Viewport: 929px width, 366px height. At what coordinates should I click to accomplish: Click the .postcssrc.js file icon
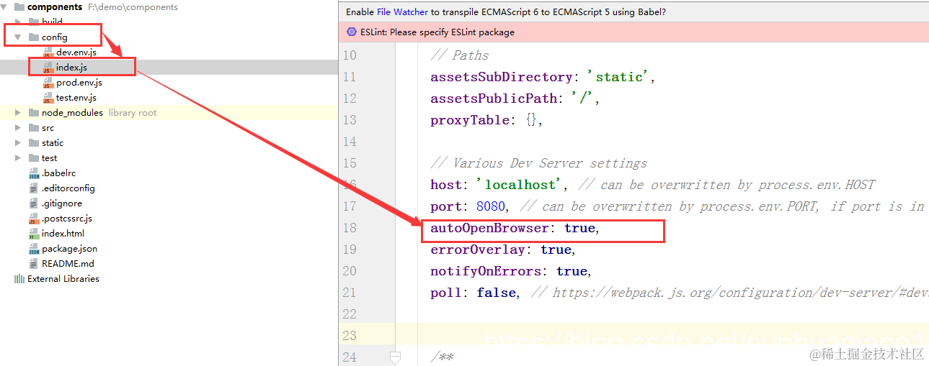pyautogui.click(x=34, y=219)
